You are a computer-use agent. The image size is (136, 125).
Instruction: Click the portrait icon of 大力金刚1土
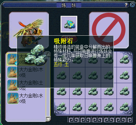click(x=13, y=85)
